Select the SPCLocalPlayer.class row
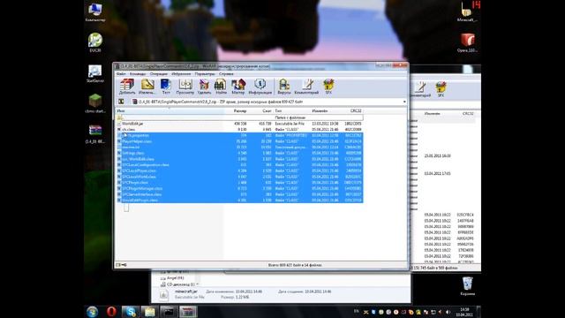565x318 pixels. point(240,170)
